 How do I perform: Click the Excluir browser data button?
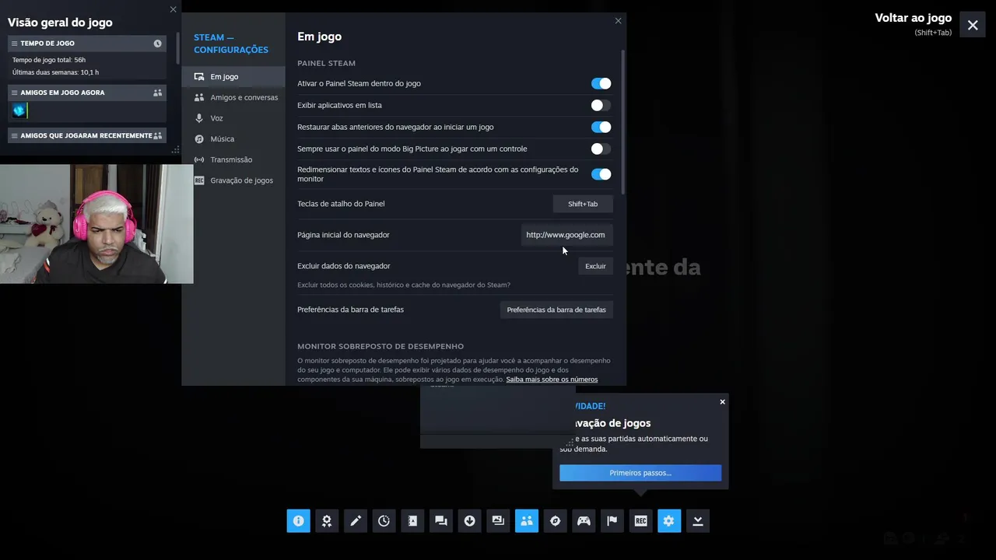click(595, 266)
